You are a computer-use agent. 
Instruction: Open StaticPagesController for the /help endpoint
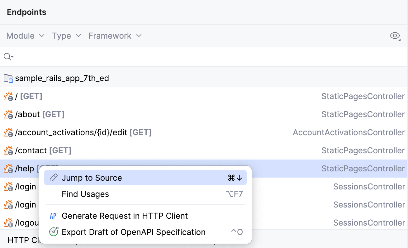click(x=363, y=168)
